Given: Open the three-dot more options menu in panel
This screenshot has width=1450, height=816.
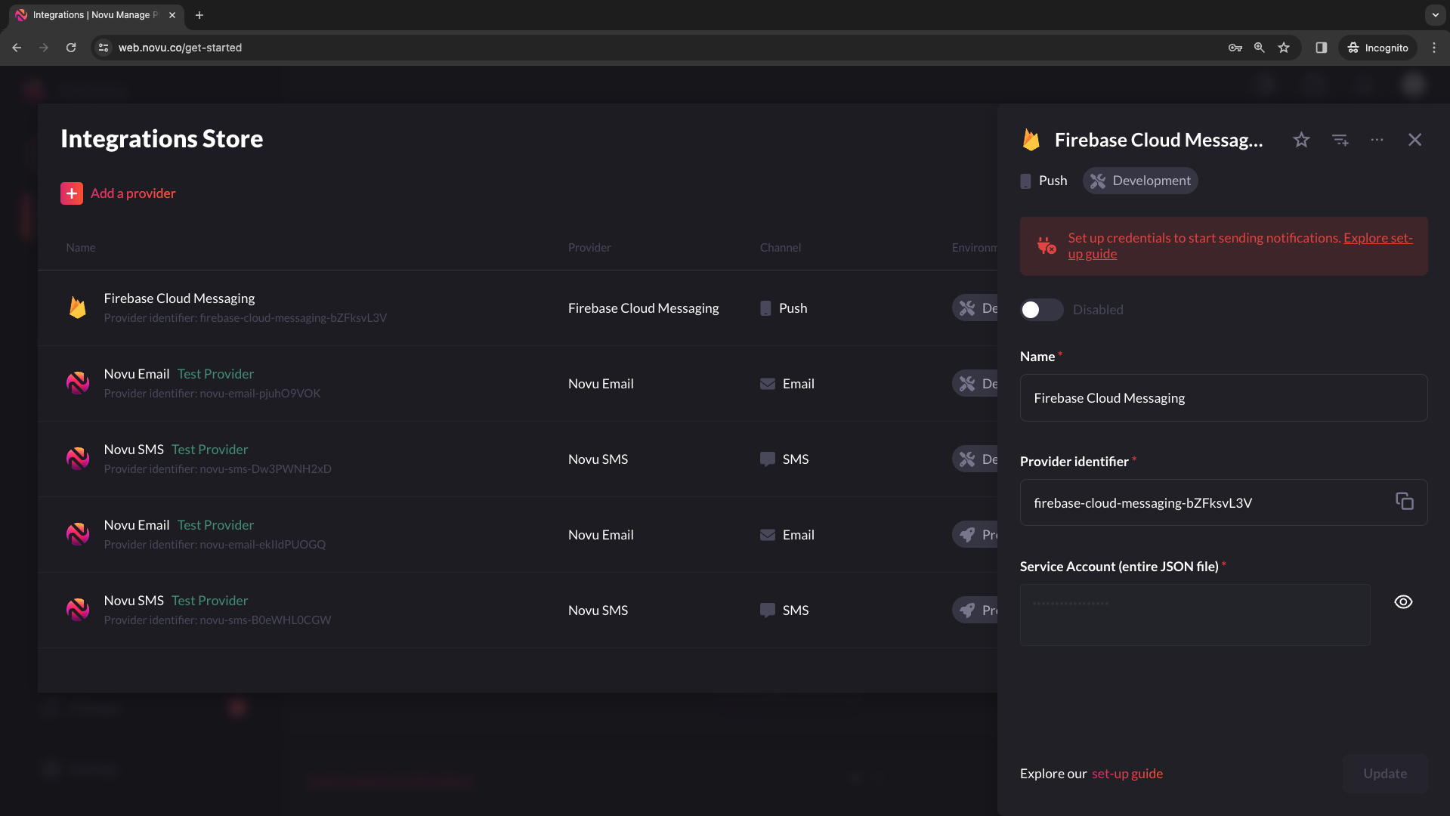Looking at the screenshot, I should tap(1377, 140).
